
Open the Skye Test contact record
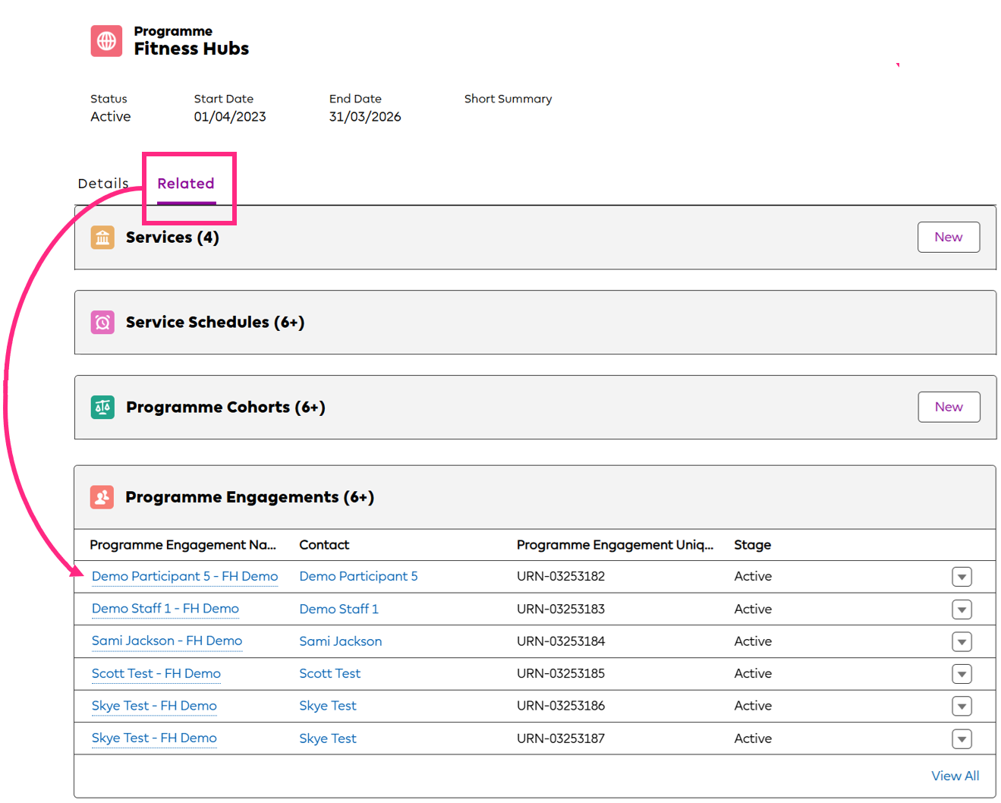point(328,706)
